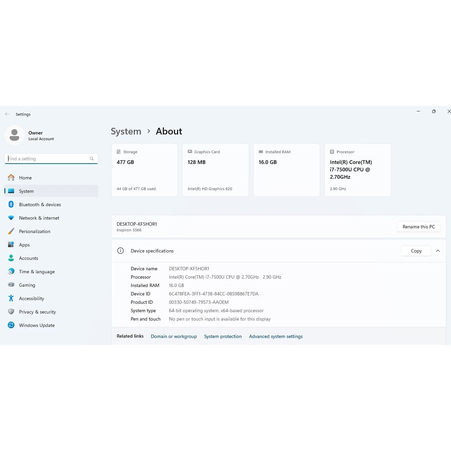Open Bluetooth & devices icon
The height and width of the screenshot is (451, 451).
click(x=11, y=204)
